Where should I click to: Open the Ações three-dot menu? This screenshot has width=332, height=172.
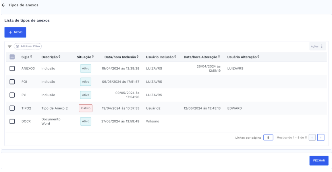(x=322, y=46)
